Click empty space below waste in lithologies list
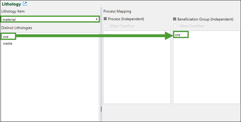 50,83
